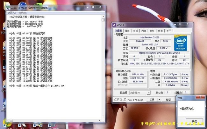Click the 3C extended model value

click(160, 60)
